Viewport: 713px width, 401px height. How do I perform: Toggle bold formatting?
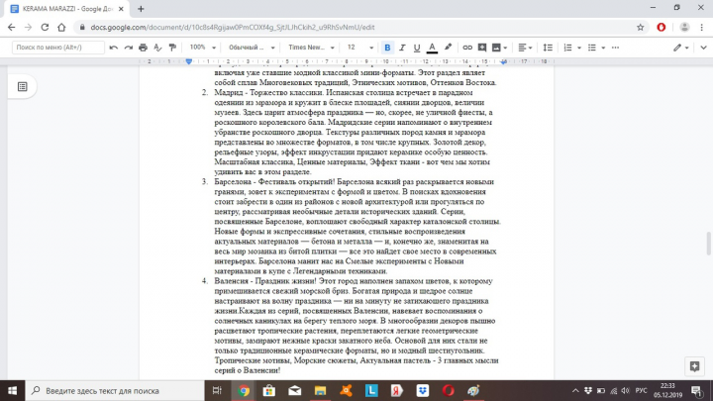pos(387,48)
